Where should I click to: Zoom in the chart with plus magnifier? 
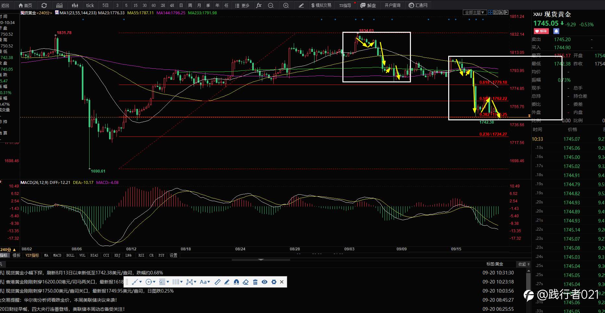point(286,5)
